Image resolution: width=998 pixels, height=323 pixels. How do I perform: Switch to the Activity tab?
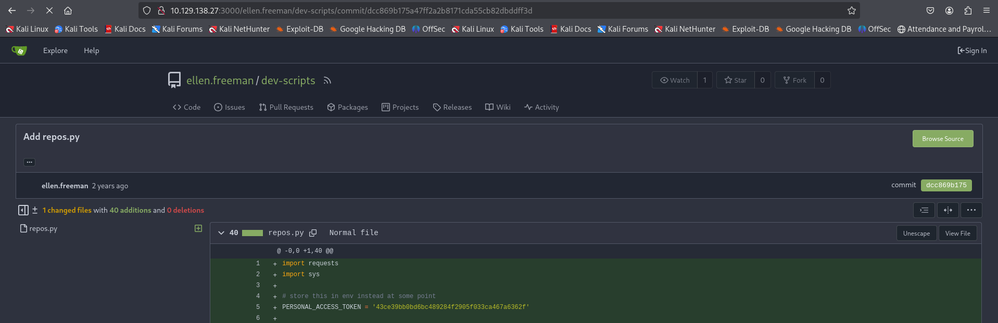(x=541, y=107)
